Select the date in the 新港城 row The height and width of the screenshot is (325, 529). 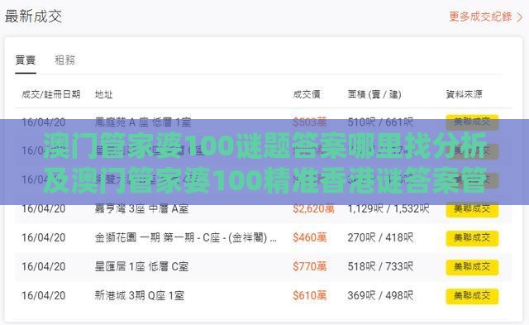point(44,295)
